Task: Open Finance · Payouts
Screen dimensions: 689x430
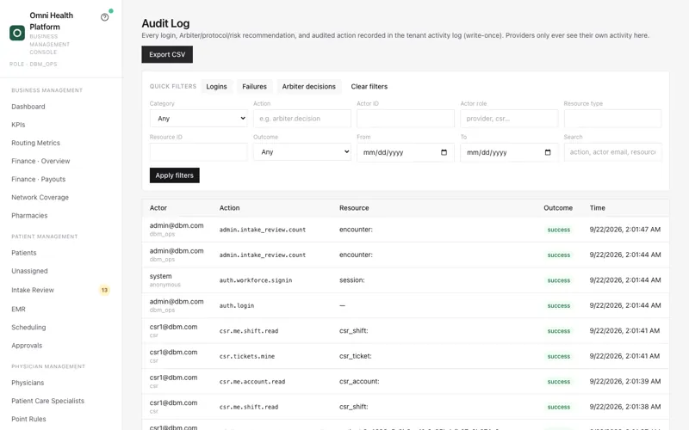Action: point(38,179)
